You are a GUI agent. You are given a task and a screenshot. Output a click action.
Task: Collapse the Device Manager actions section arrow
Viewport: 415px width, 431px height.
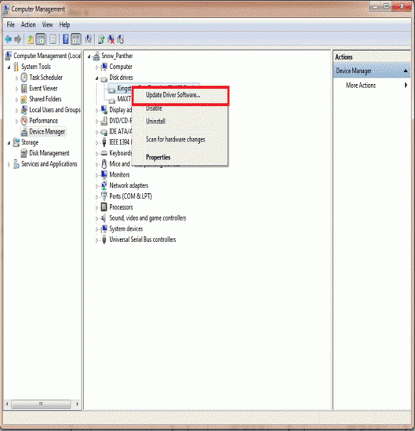(406, 71)
